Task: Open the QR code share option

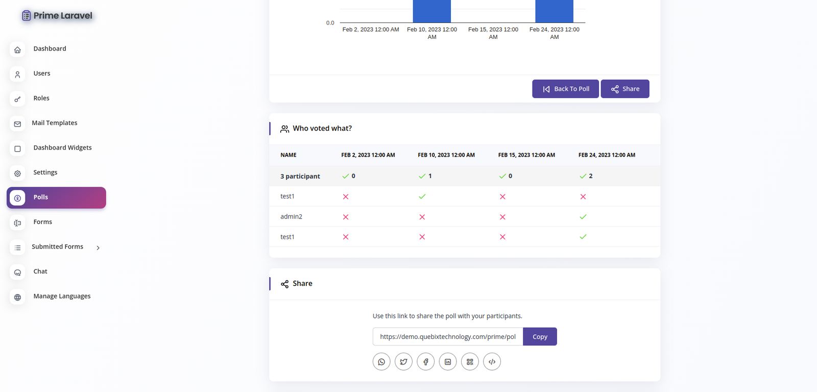Action: coord(470,361)
